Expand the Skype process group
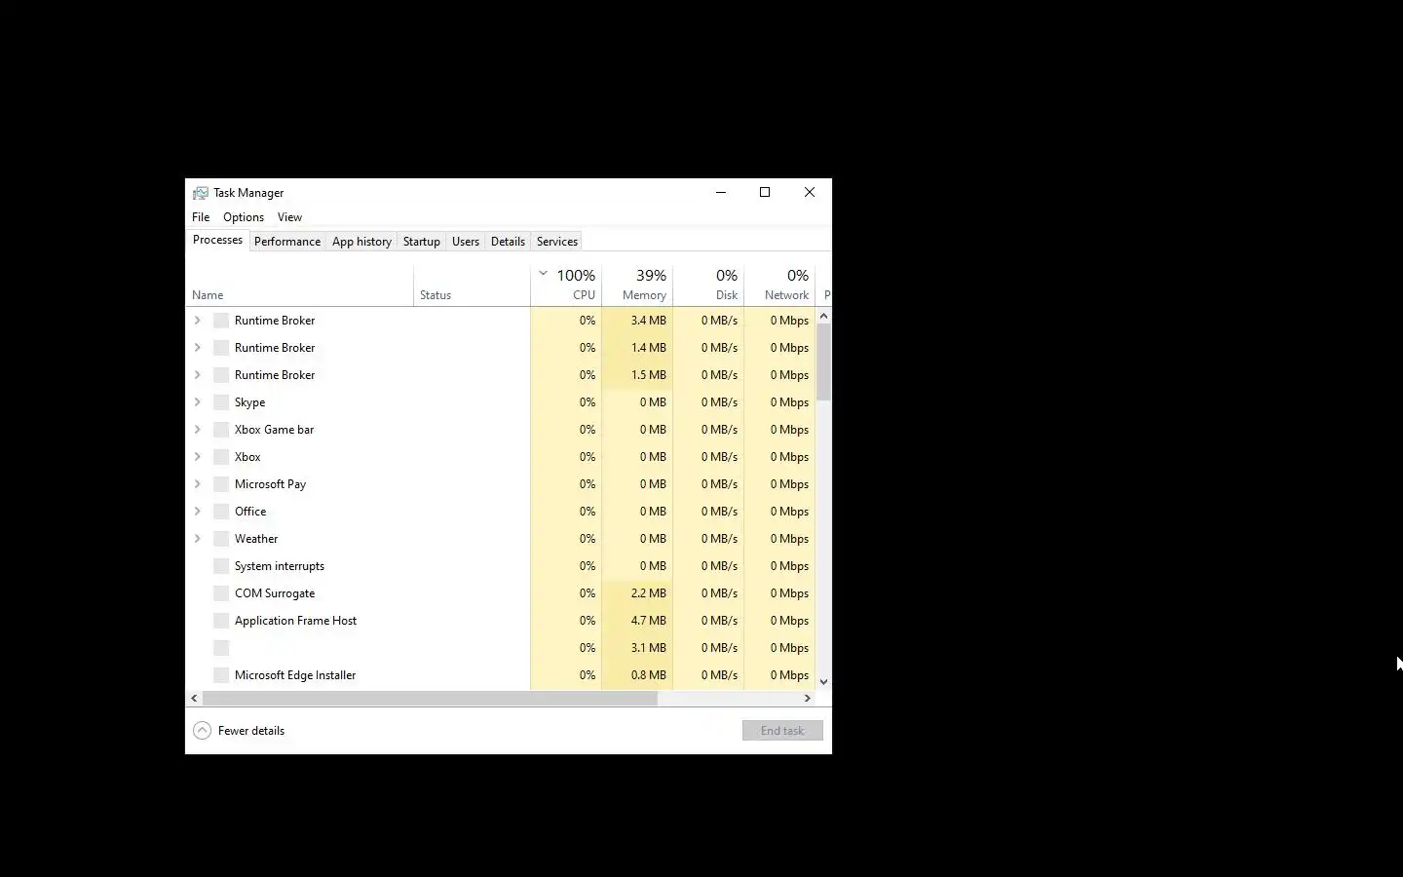1403x877 pixels. [x=198, y=402]
